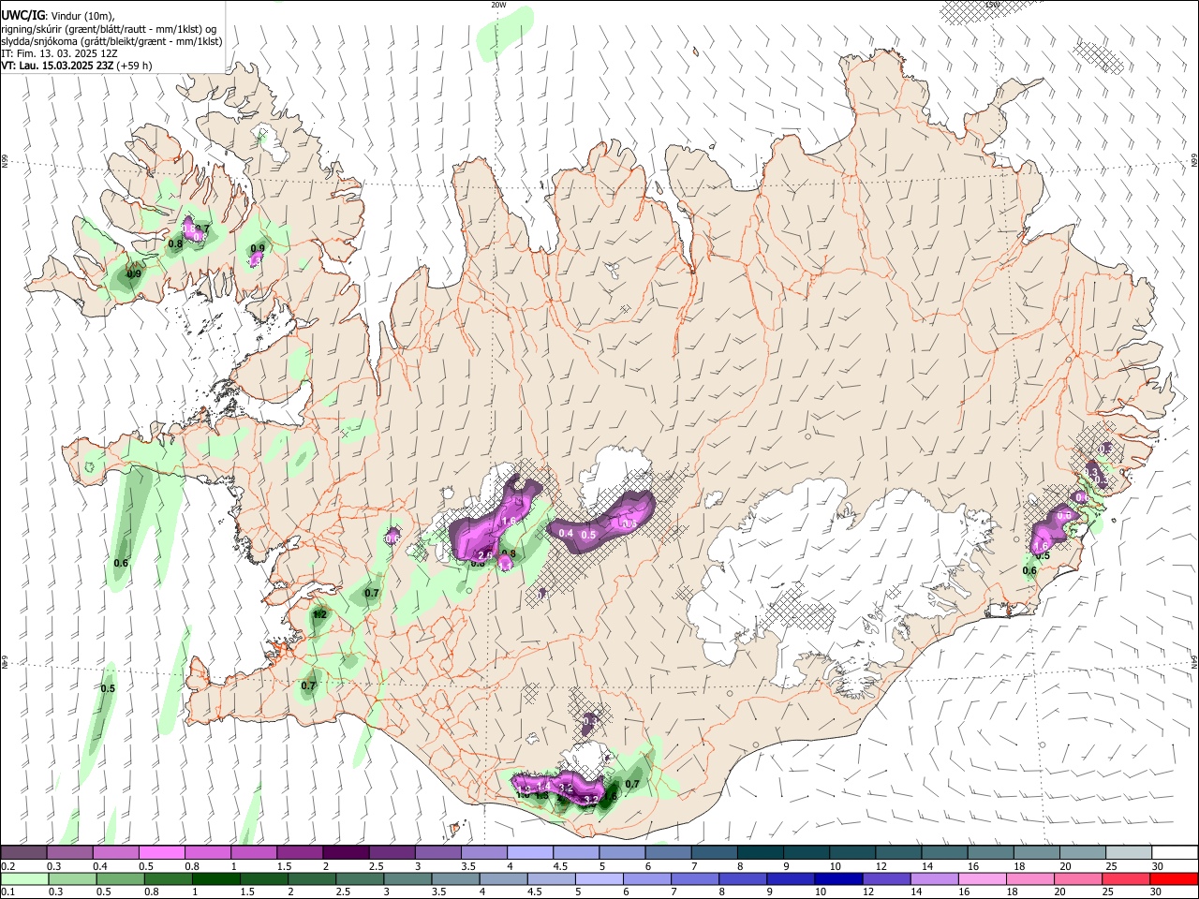Screen dimensions: 1199x899
Task: Pick the bright pink swatch between 0.5 and 0.8 on purple scale
Action: point(161,853)
